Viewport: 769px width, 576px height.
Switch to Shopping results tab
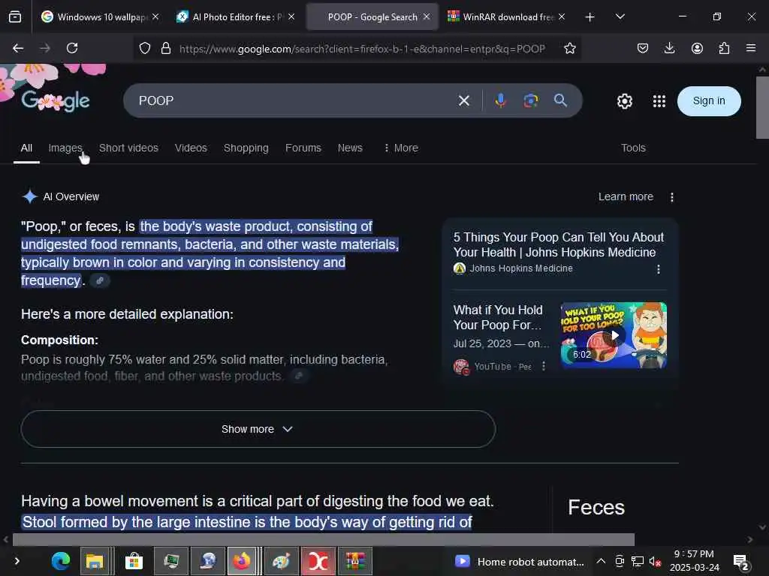point(246,148)
